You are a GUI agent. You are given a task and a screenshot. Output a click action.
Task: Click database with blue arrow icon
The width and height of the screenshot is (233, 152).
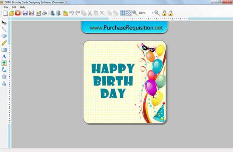pyautogui.click(x=52, y=13)
